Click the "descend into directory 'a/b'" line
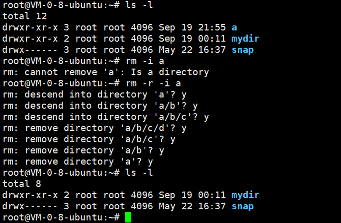Image resolution: width=341 pixels, height=223 pixels. (100, 106)
